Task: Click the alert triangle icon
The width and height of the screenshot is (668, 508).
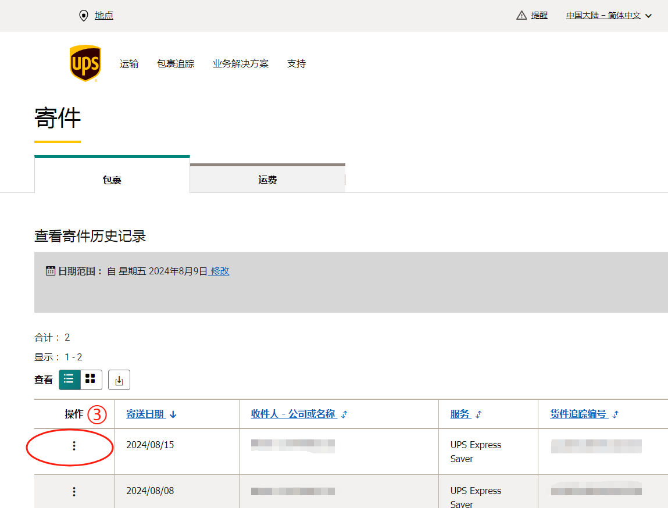Action: [x=521, y=16]
